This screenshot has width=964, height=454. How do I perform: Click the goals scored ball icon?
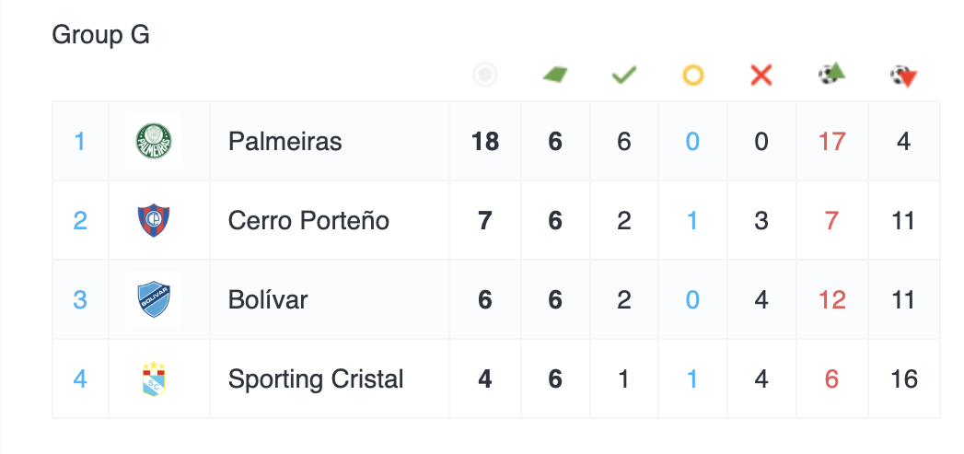pyautogui.click(x=831, y=74)
